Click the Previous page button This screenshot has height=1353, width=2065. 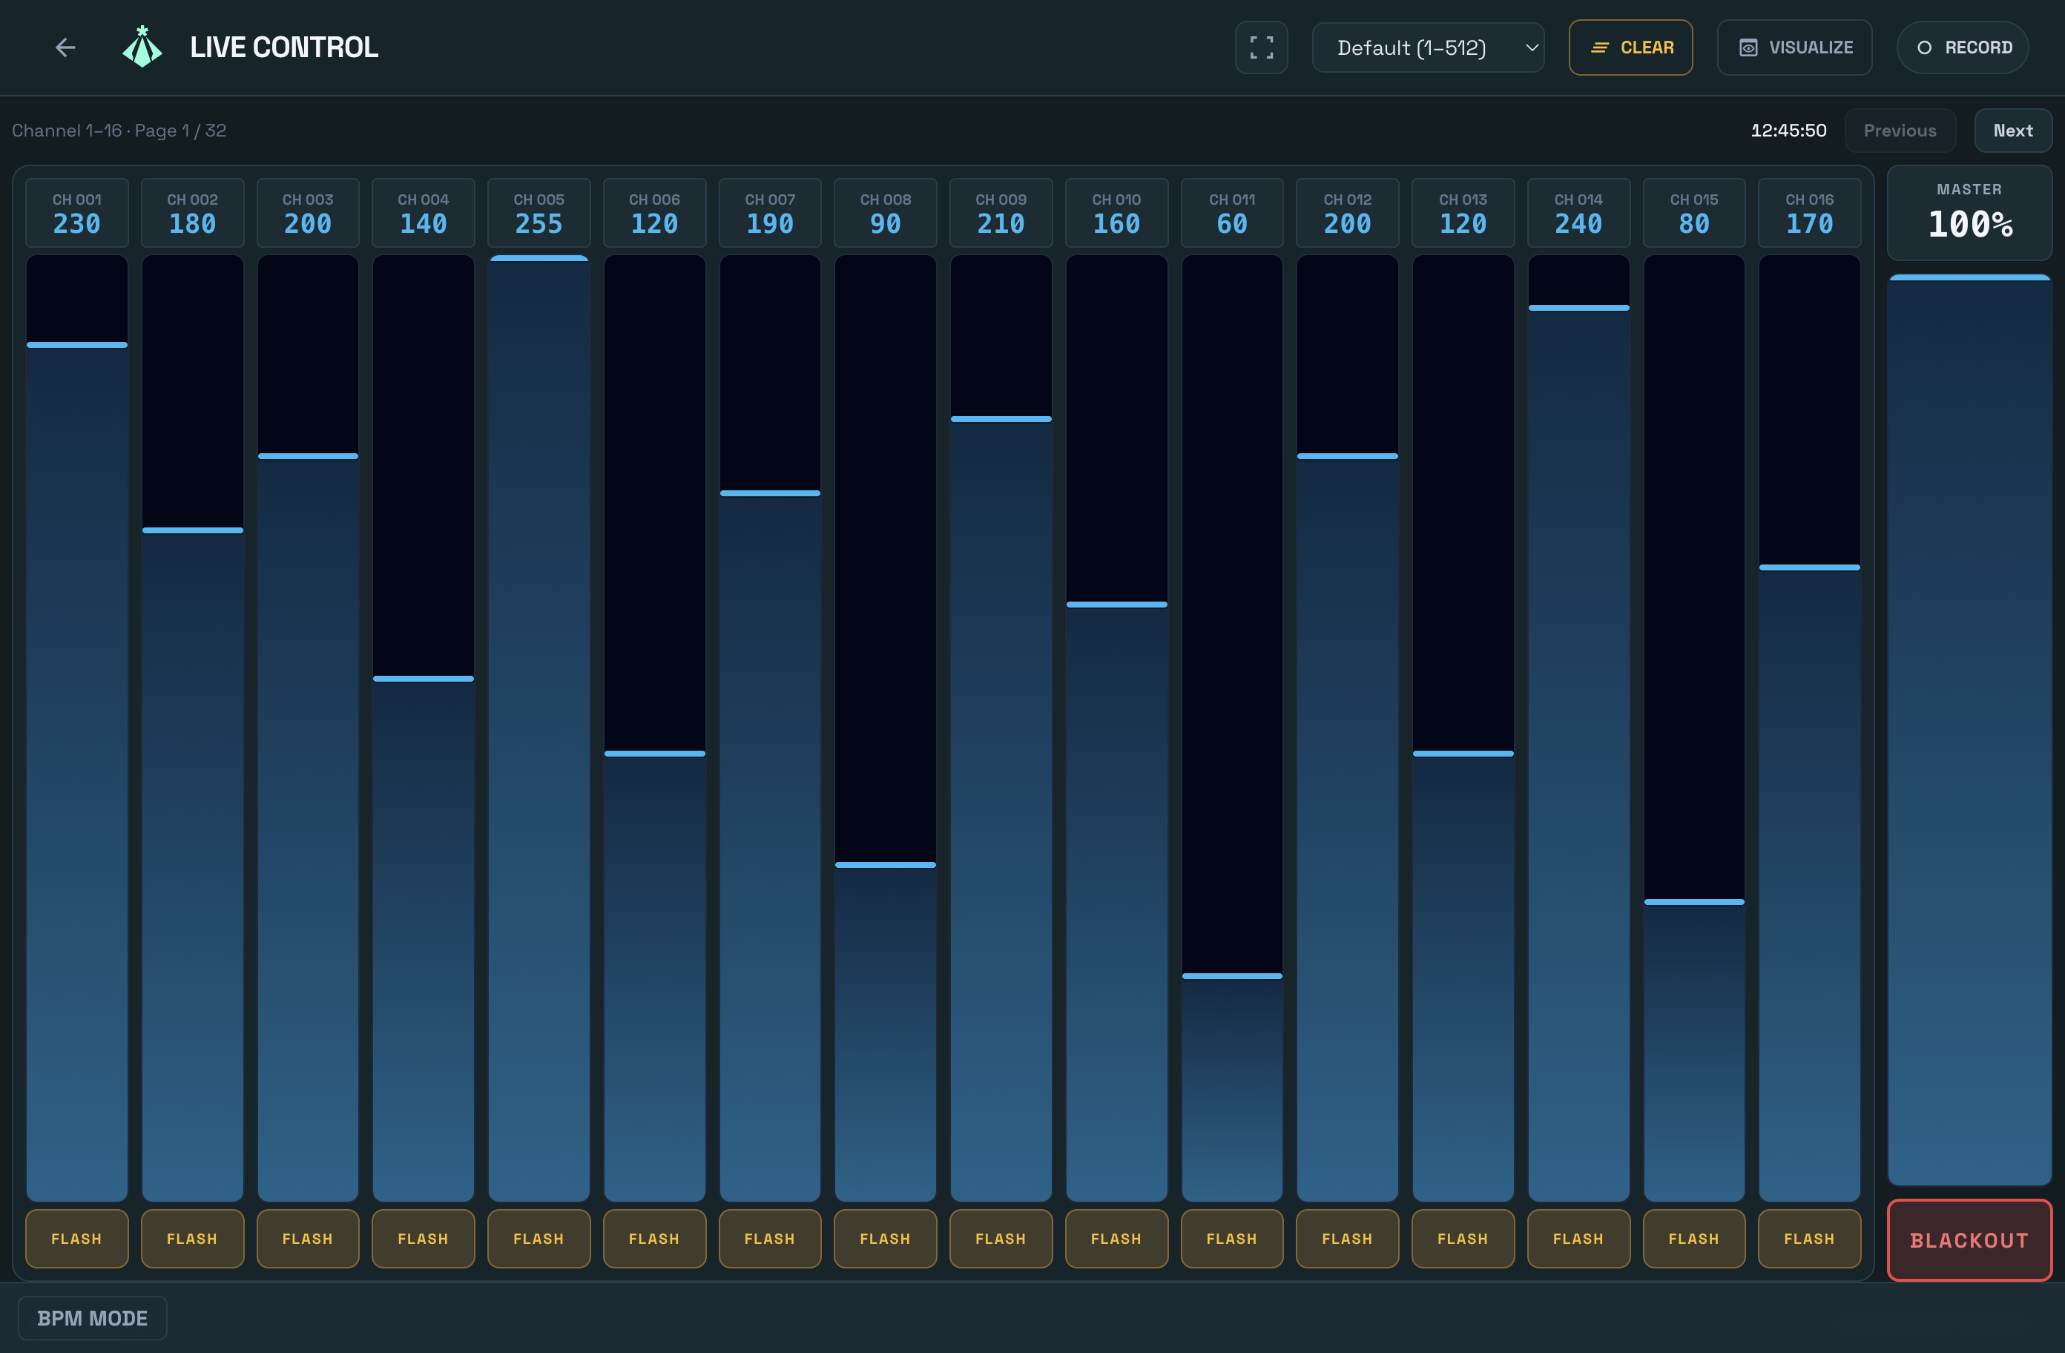tap(1900, 130)
